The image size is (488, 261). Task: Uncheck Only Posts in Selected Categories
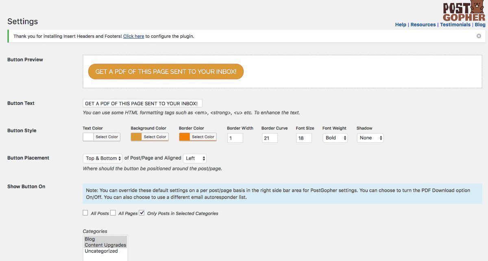(x=142, y=213)
